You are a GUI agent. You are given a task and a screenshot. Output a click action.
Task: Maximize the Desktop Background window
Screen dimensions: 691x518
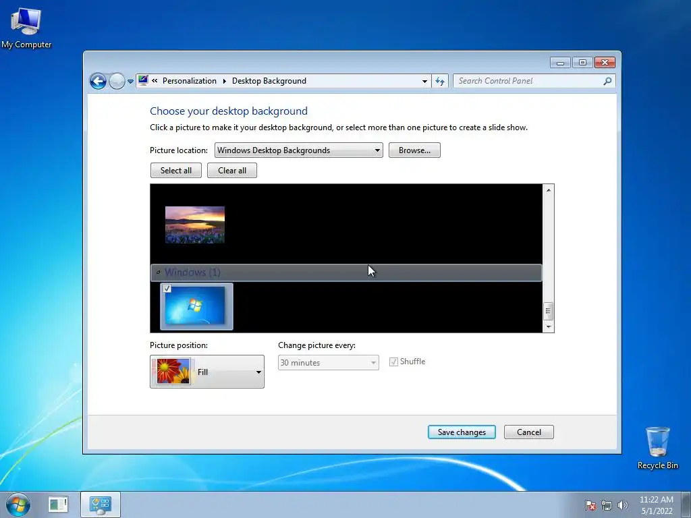(582, 63)
